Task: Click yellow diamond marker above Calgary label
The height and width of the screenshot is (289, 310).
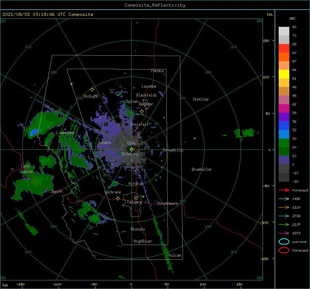Action: click(136, 198)
